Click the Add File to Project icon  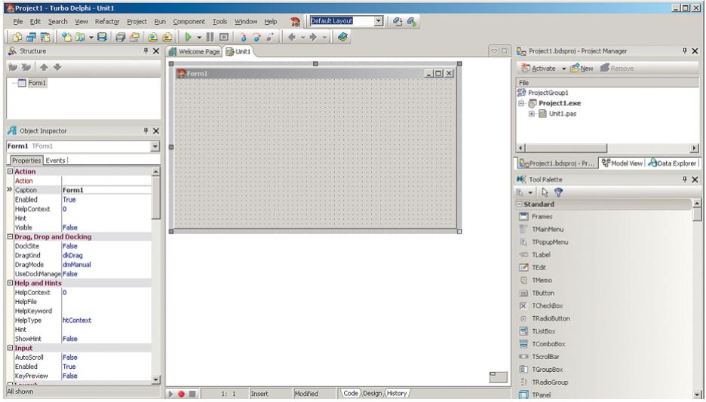[152, 38]
